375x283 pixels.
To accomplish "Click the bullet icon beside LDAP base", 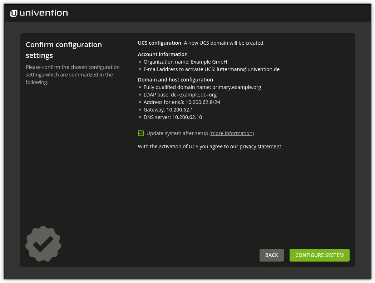I will (x=140, y=95).
